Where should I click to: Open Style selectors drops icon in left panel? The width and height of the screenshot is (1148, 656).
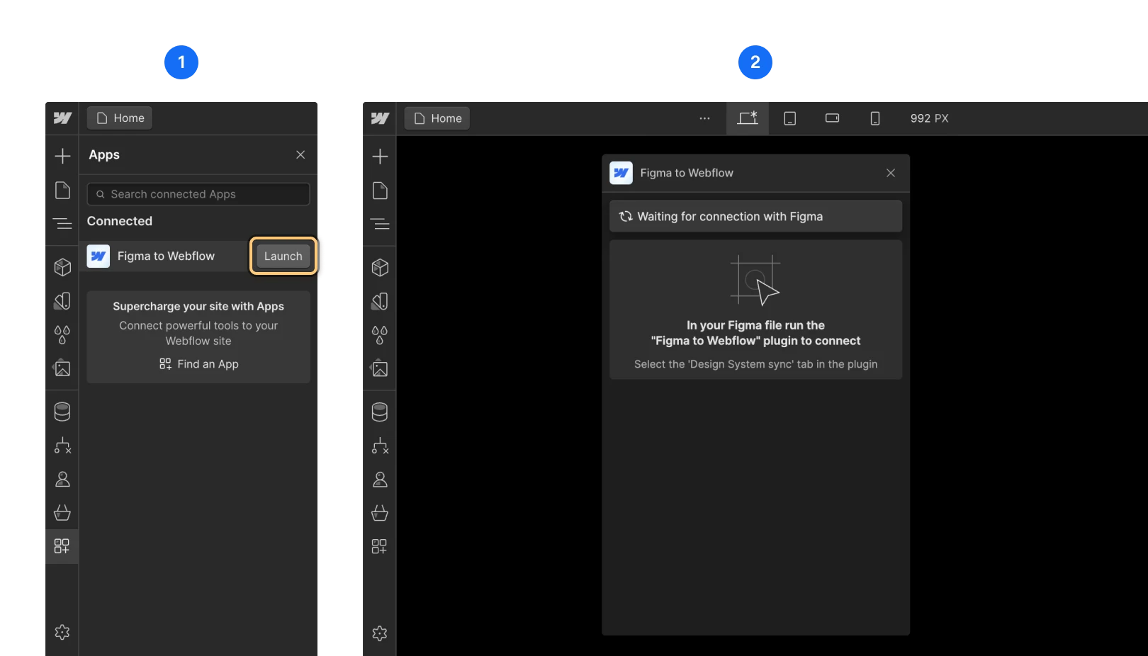point(62,335)
